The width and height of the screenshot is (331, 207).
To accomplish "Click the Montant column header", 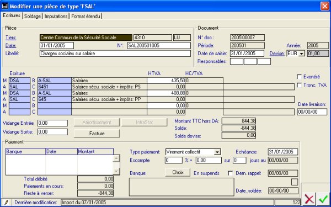I will 95,152.
